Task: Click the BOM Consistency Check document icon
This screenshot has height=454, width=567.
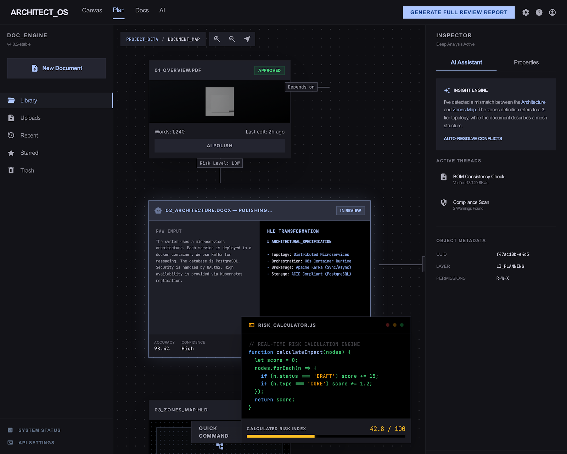Action: click(x=444, y=177)
